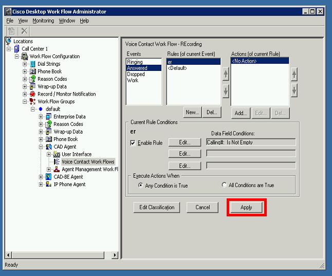Image resolution: width=332 pixels, height=276 pixels.
Task: Move the action down with the Actions down arrow
Action: [x=294, y=90]
